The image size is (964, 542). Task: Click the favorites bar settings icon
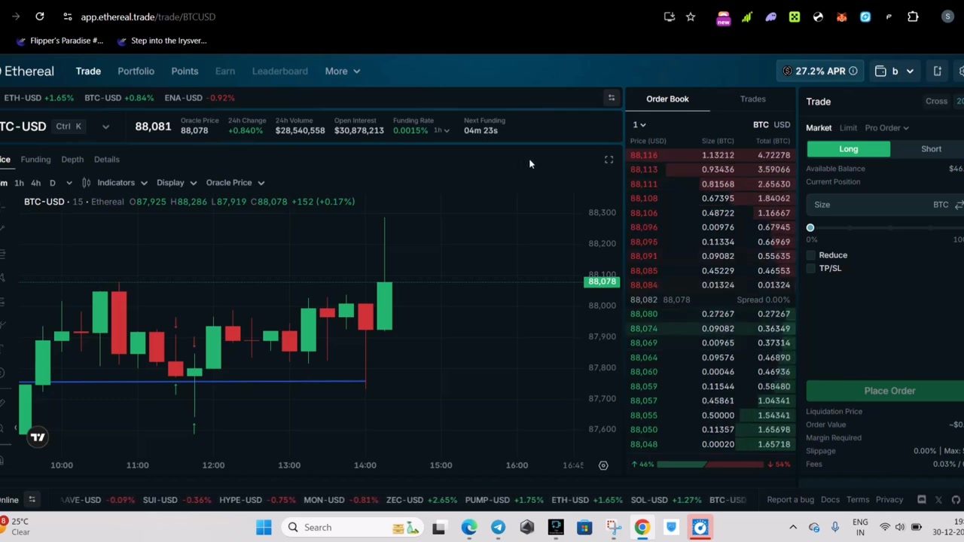(x=612, y=98)
